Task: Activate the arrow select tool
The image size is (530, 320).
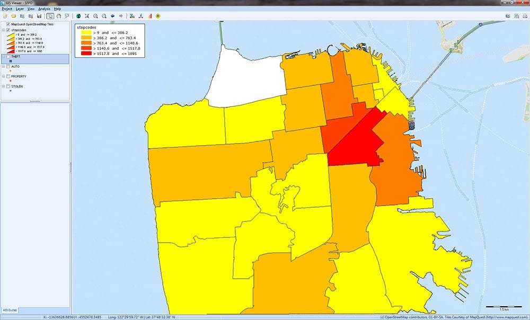Action: (50, 16)
